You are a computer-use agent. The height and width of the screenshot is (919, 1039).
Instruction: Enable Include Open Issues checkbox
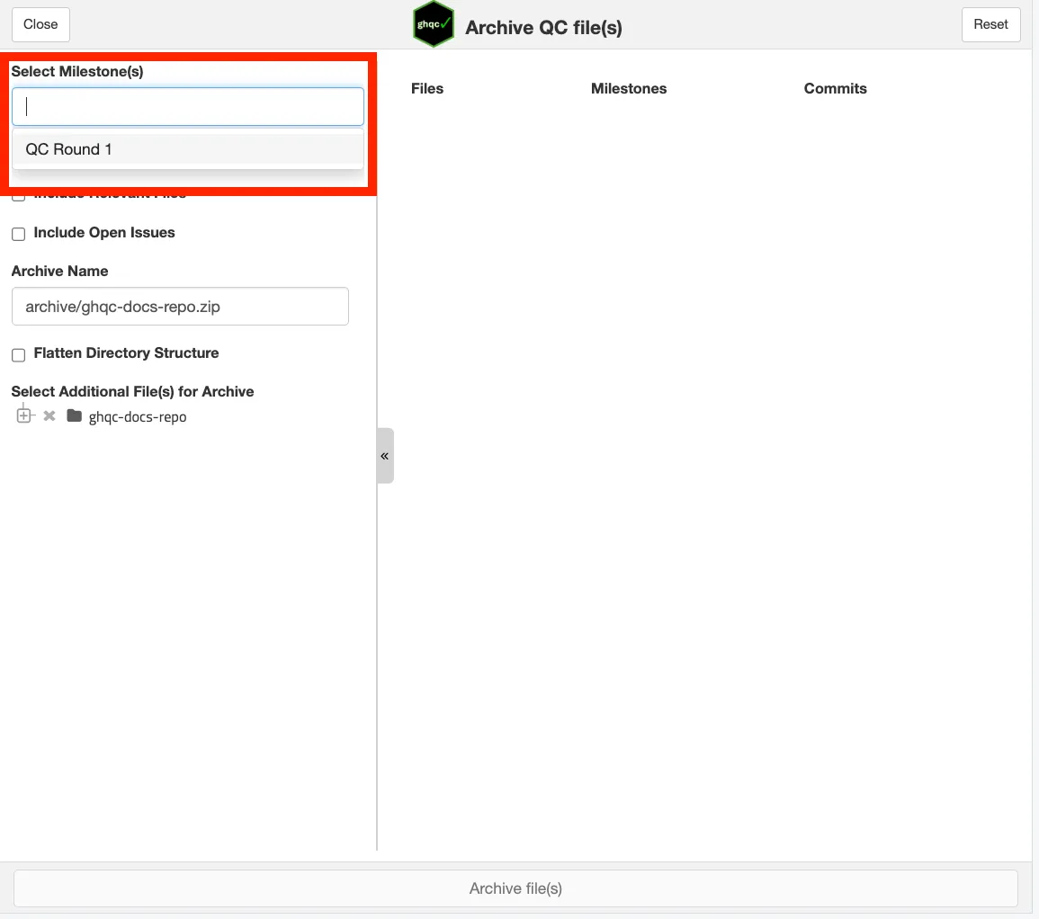(18, 234)
